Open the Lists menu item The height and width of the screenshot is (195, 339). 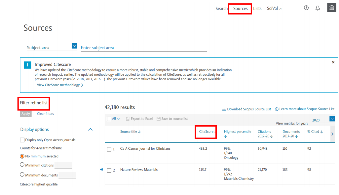click(x=257, y=9)
